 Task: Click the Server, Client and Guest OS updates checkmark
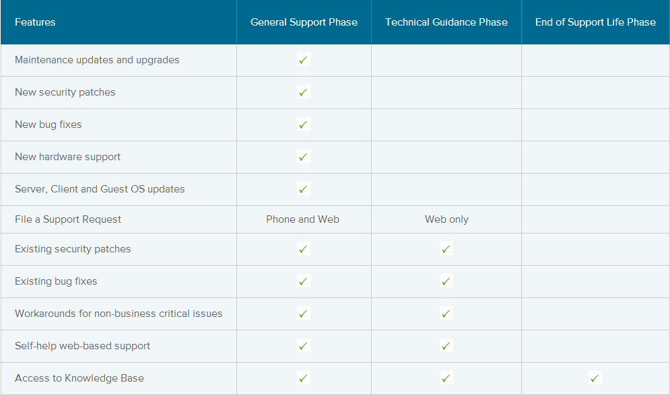point(304,189)
